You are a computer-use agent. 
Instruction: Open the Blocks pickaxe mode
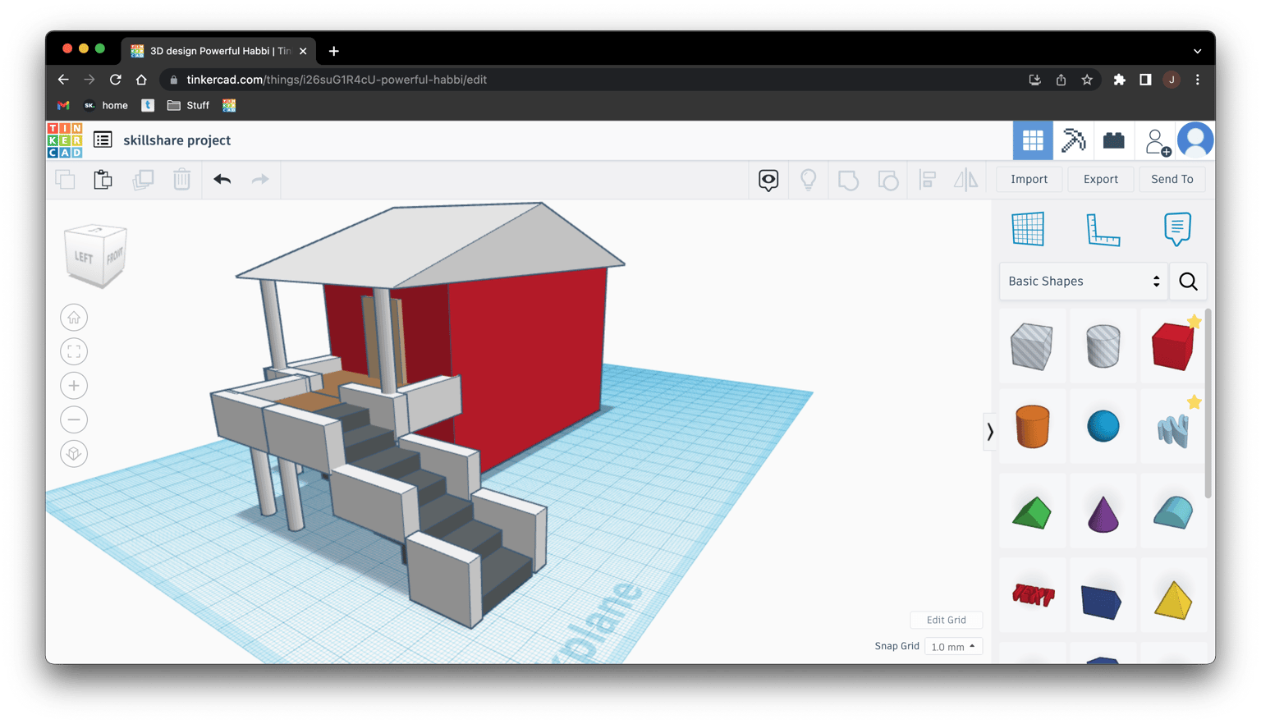pyautogui.click(x=1073, y=140)
